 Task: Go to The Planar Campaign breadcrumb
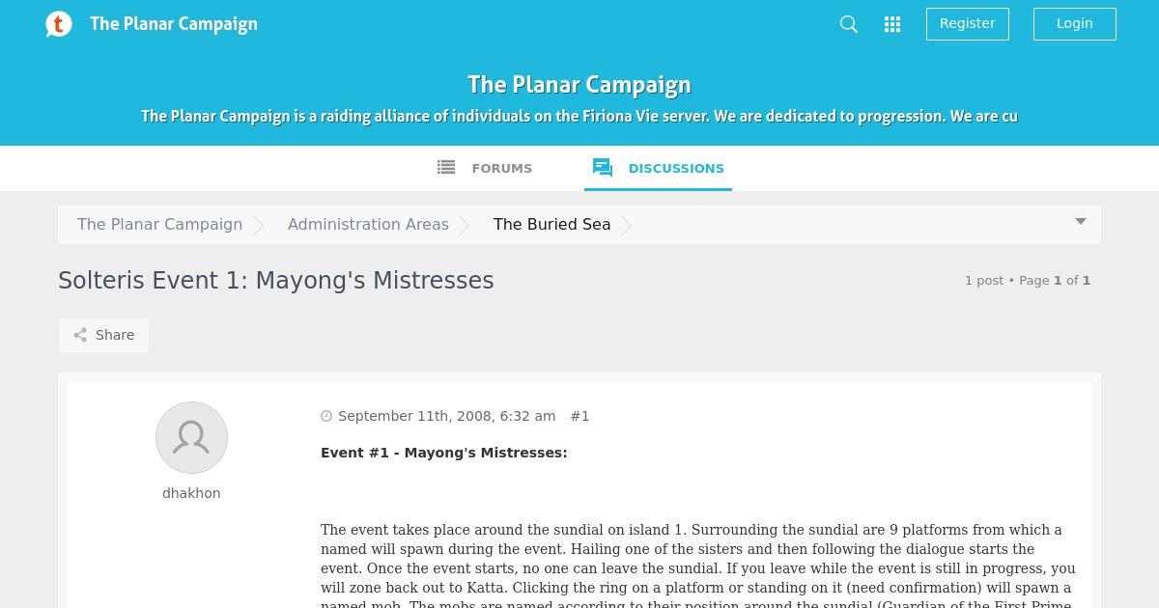(160, 224)
